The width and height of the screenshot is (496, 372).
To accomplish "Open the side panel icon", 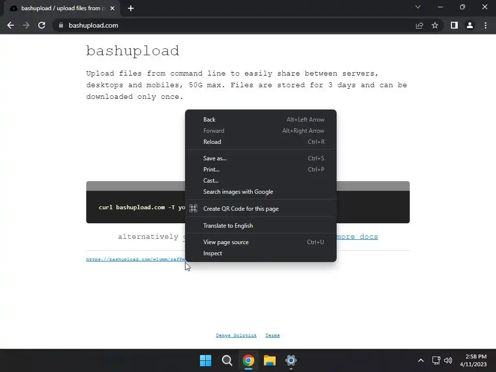I will click(454, 25).
